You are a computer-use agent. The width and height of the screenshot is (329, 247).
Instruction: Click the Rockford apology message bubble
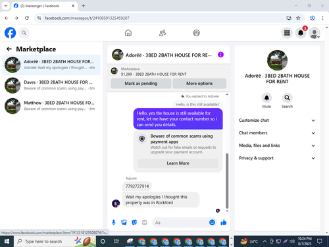point(161,200)
